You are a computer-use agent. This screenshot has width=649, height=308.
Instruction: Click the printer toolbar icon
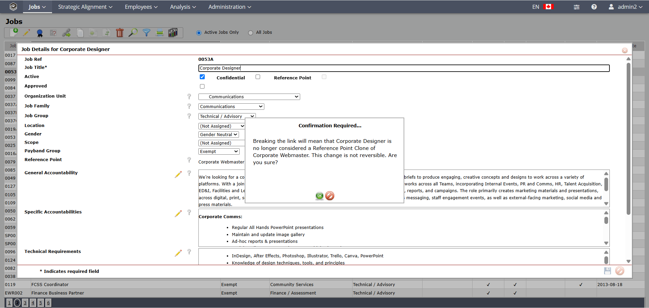tap(160, 33)
